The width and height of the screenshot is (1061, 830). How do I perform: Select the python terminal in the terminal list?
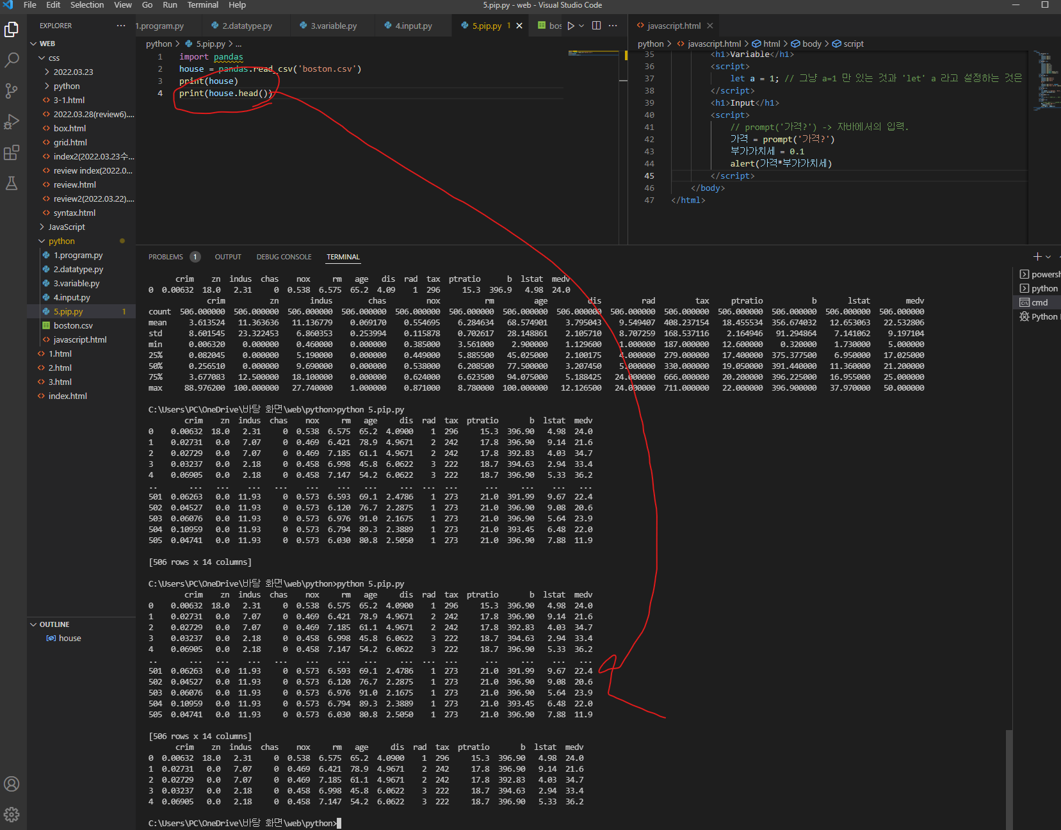[x=1040, y=288]
